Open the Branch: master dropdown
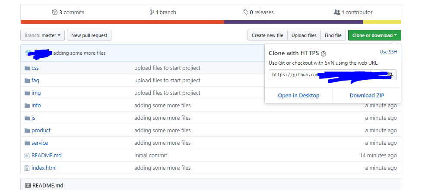 coord(42,35)
